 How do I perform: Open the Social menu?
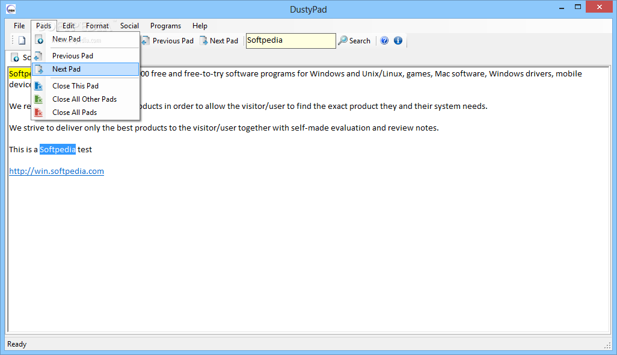pyautogui.click(x=129, y=26)
